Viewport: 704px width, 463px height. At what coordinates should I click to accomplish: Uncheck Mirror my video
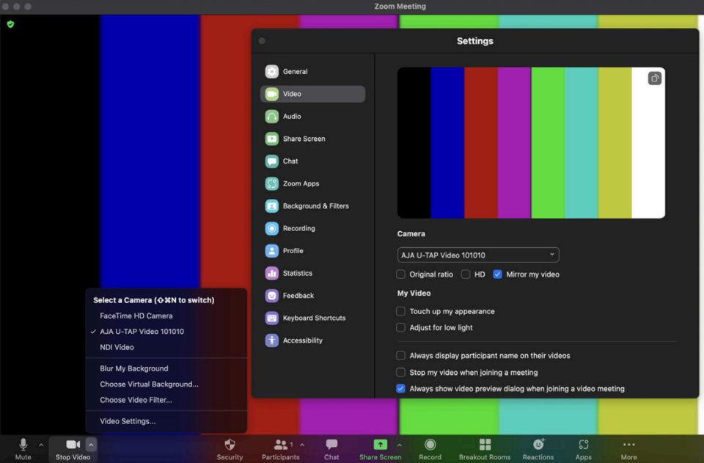coord(498,274)
